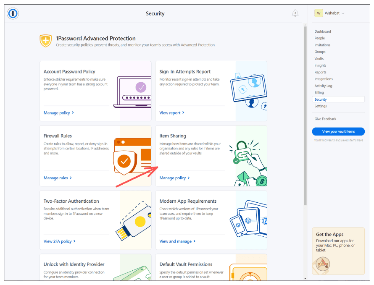
Task: Click the 1Password logo icon
Action: [13, 13]
